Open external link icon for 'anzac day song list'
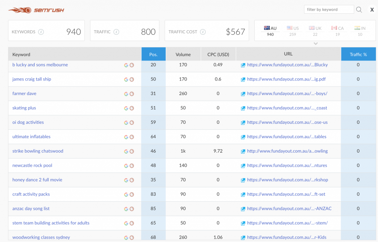This screenshot has height=242, width=378. pyautogui.click(x=243, y=209)
